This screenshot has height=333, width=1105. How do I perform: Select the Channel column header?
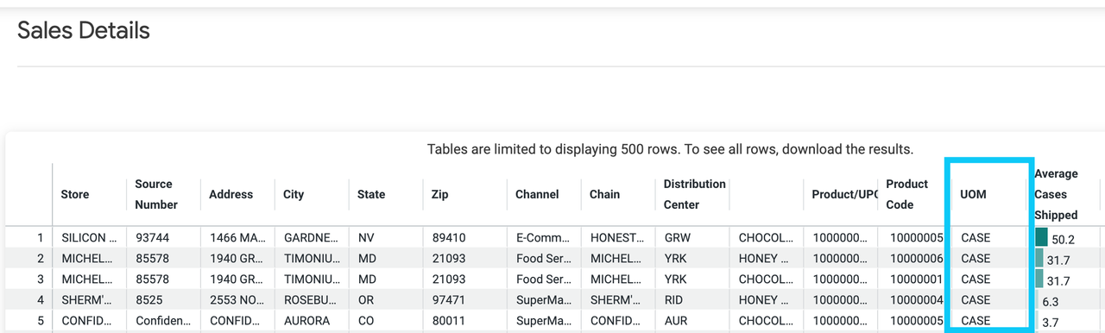pyautogui.click(x=537, y=194)
